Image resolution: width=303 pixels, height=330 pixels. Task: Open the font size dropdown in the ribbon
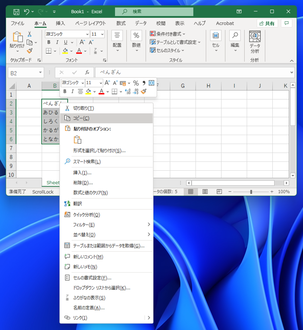(x=102, y=34)
